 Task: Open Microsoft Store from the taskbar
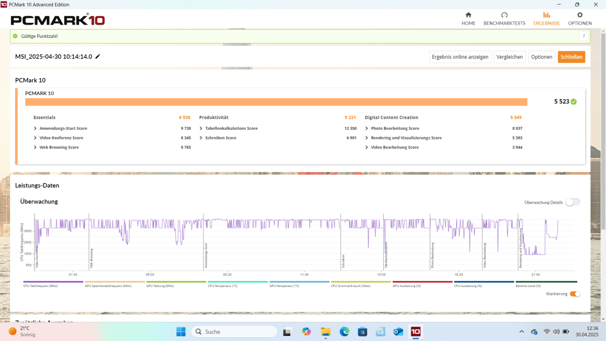click(x=362, y=331)
